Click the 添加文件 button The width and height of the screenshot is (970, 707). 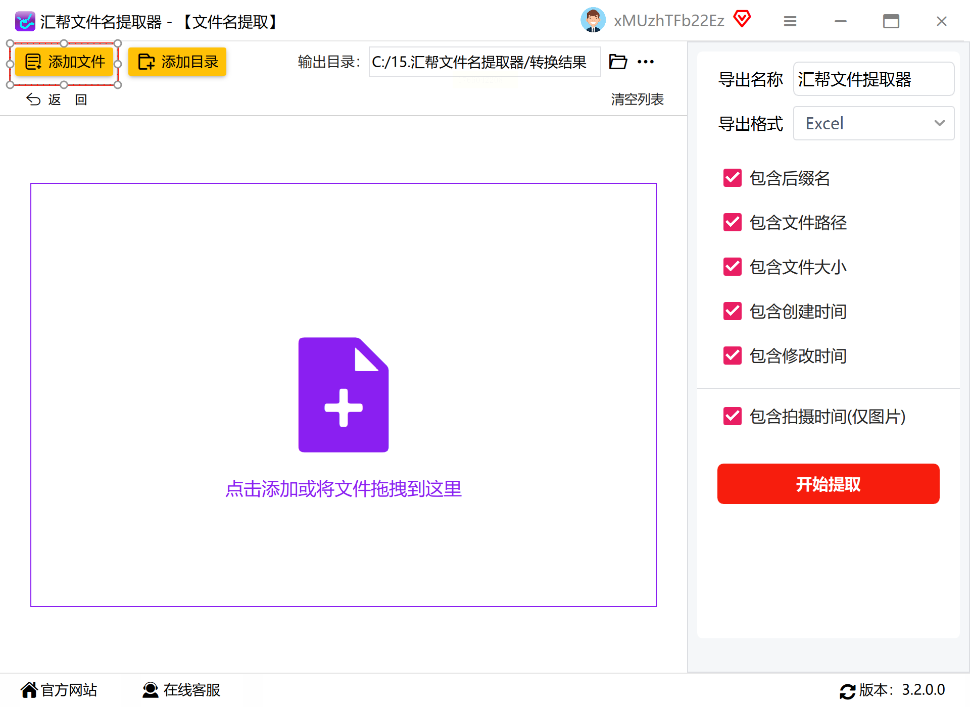click(64, 62)
